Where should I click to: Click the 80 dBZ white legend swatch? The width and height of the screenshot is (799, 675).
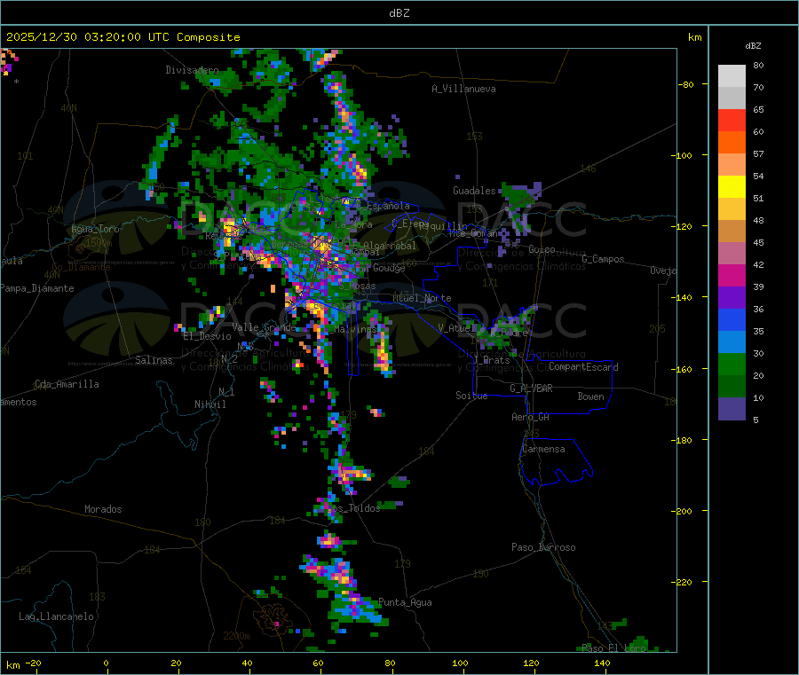(732, 76)
